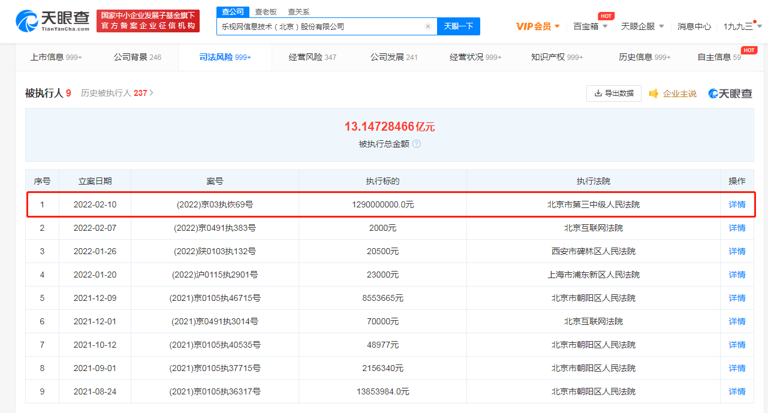Screen dimensions: 768x413
Task: Click the government fund banner badge
Action: (x=148, y=21)
